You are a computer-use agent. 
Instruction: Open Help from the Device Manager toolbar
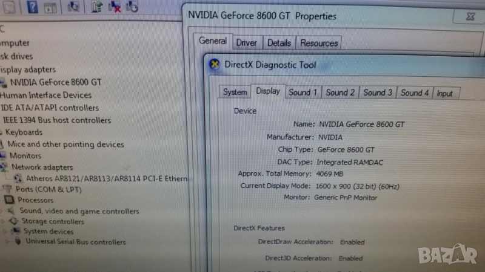tap(33, 7)
